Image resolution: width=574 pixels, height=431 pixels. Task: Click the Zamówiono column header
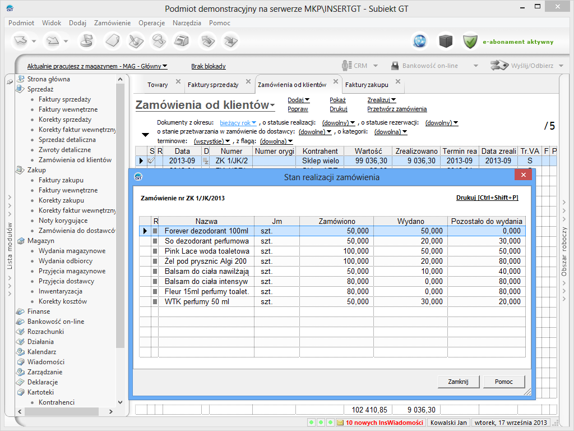pyautogui.click(x=336, y=221)
